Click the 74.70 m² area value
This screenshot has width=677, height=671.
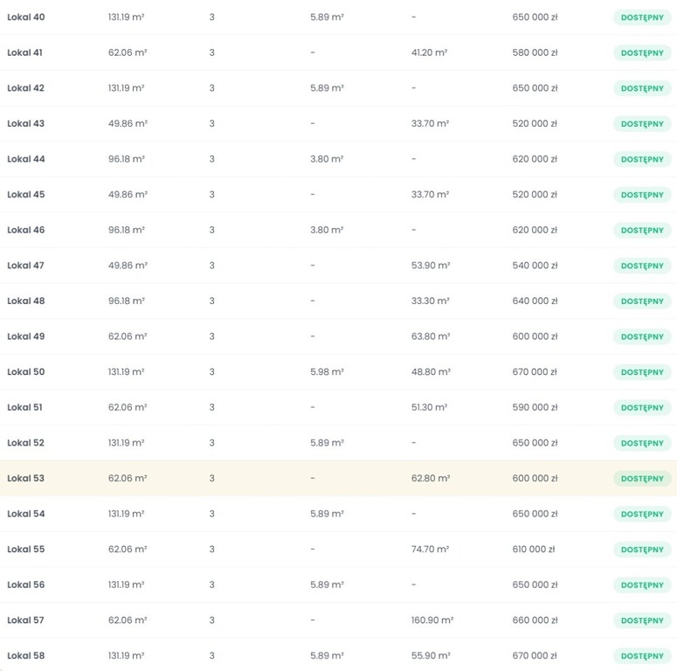tap(430, 550)
